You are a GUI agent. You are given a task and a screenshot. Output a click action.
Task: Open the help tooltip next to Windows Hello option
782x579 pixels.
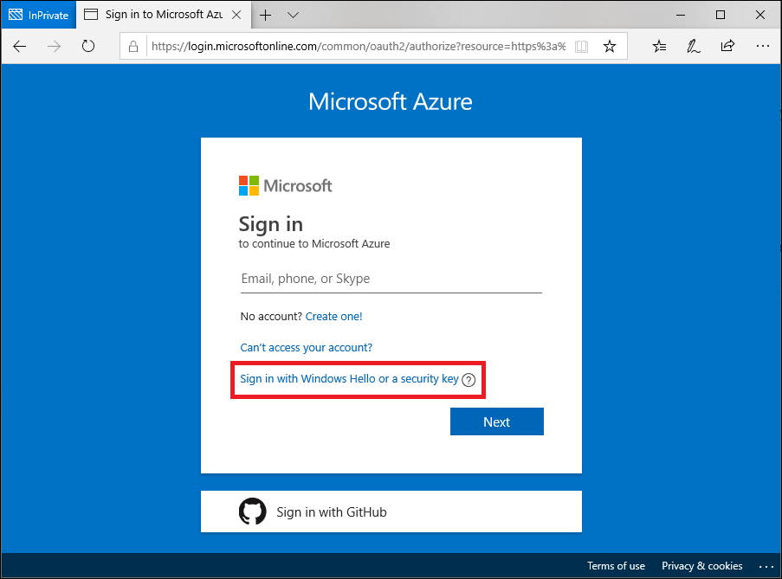pyautogui.click(x=469, y=379)
